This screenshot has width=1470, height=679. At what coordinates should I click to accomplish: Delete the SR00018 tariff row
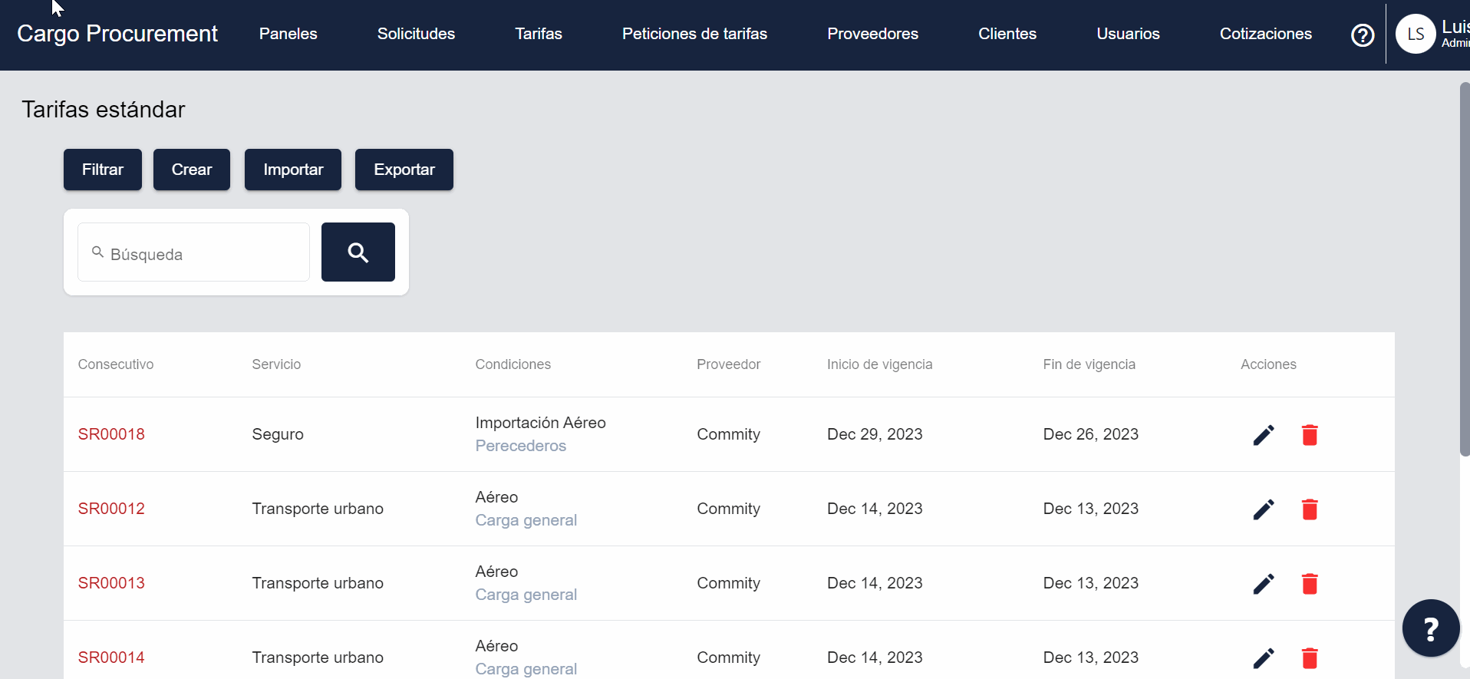(1309, 435)
